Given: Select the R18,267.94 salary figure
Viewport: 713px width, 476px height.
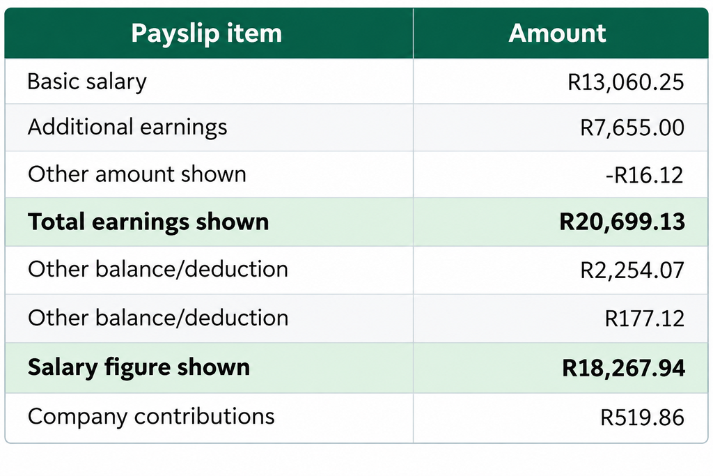Looking at the screenshot, I should click(623, 368).
